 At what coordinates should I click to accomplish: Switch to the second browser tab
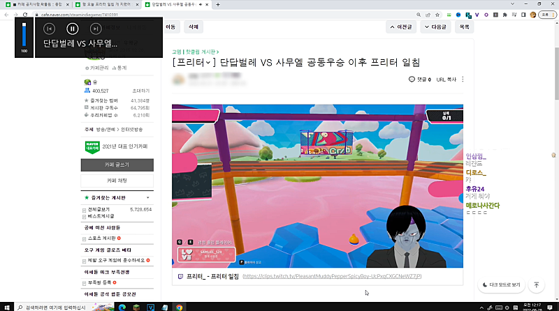click(x=107, y=5)
